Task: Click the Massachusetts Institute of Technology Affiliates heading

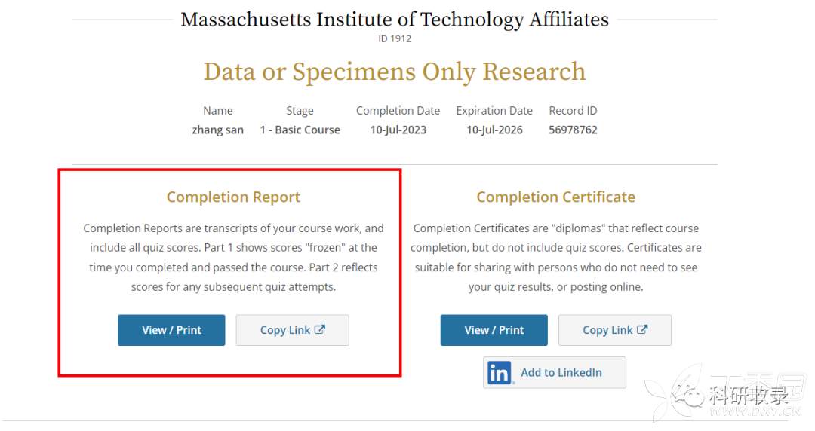Action: (x=395, y=19)
